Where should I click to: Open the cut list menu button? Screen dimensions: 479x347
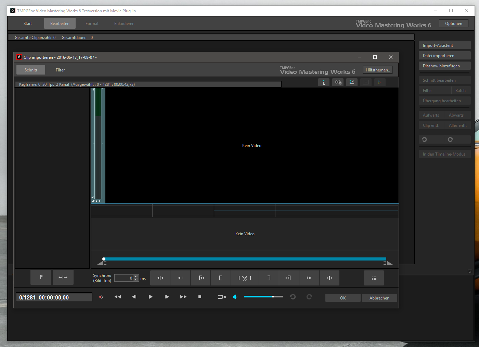click(374, 278)
